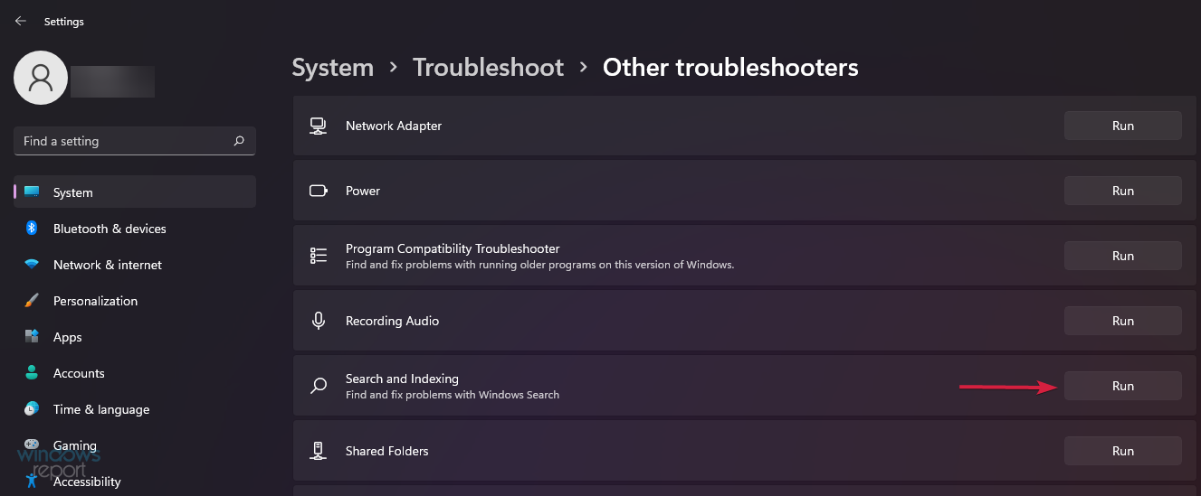The width and height of the screenshot is (1201, 496).
Task: Focus the Find a setting field
Action: [x=122, y=141]
